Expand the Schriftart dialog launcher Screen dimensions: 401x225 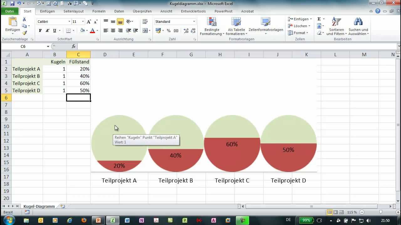[97, 39]
